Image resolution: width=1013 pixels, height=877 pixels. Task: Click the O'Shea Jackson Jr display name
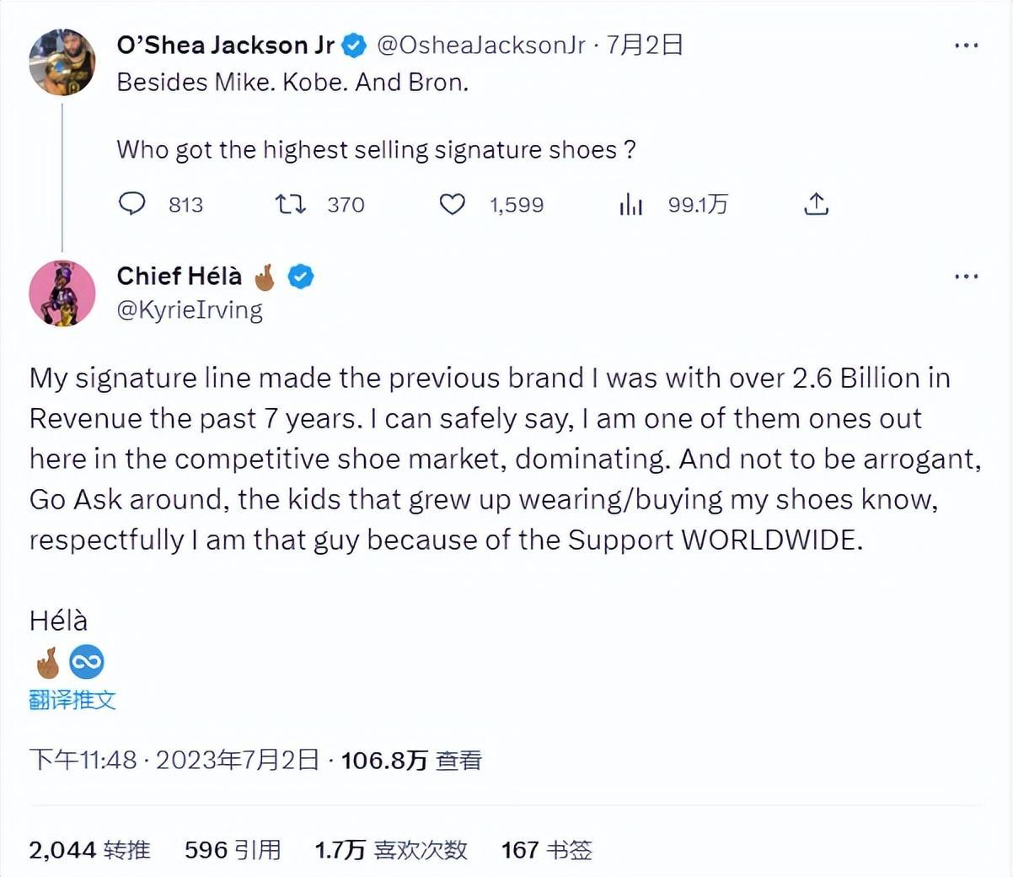(x=225, y=45)
